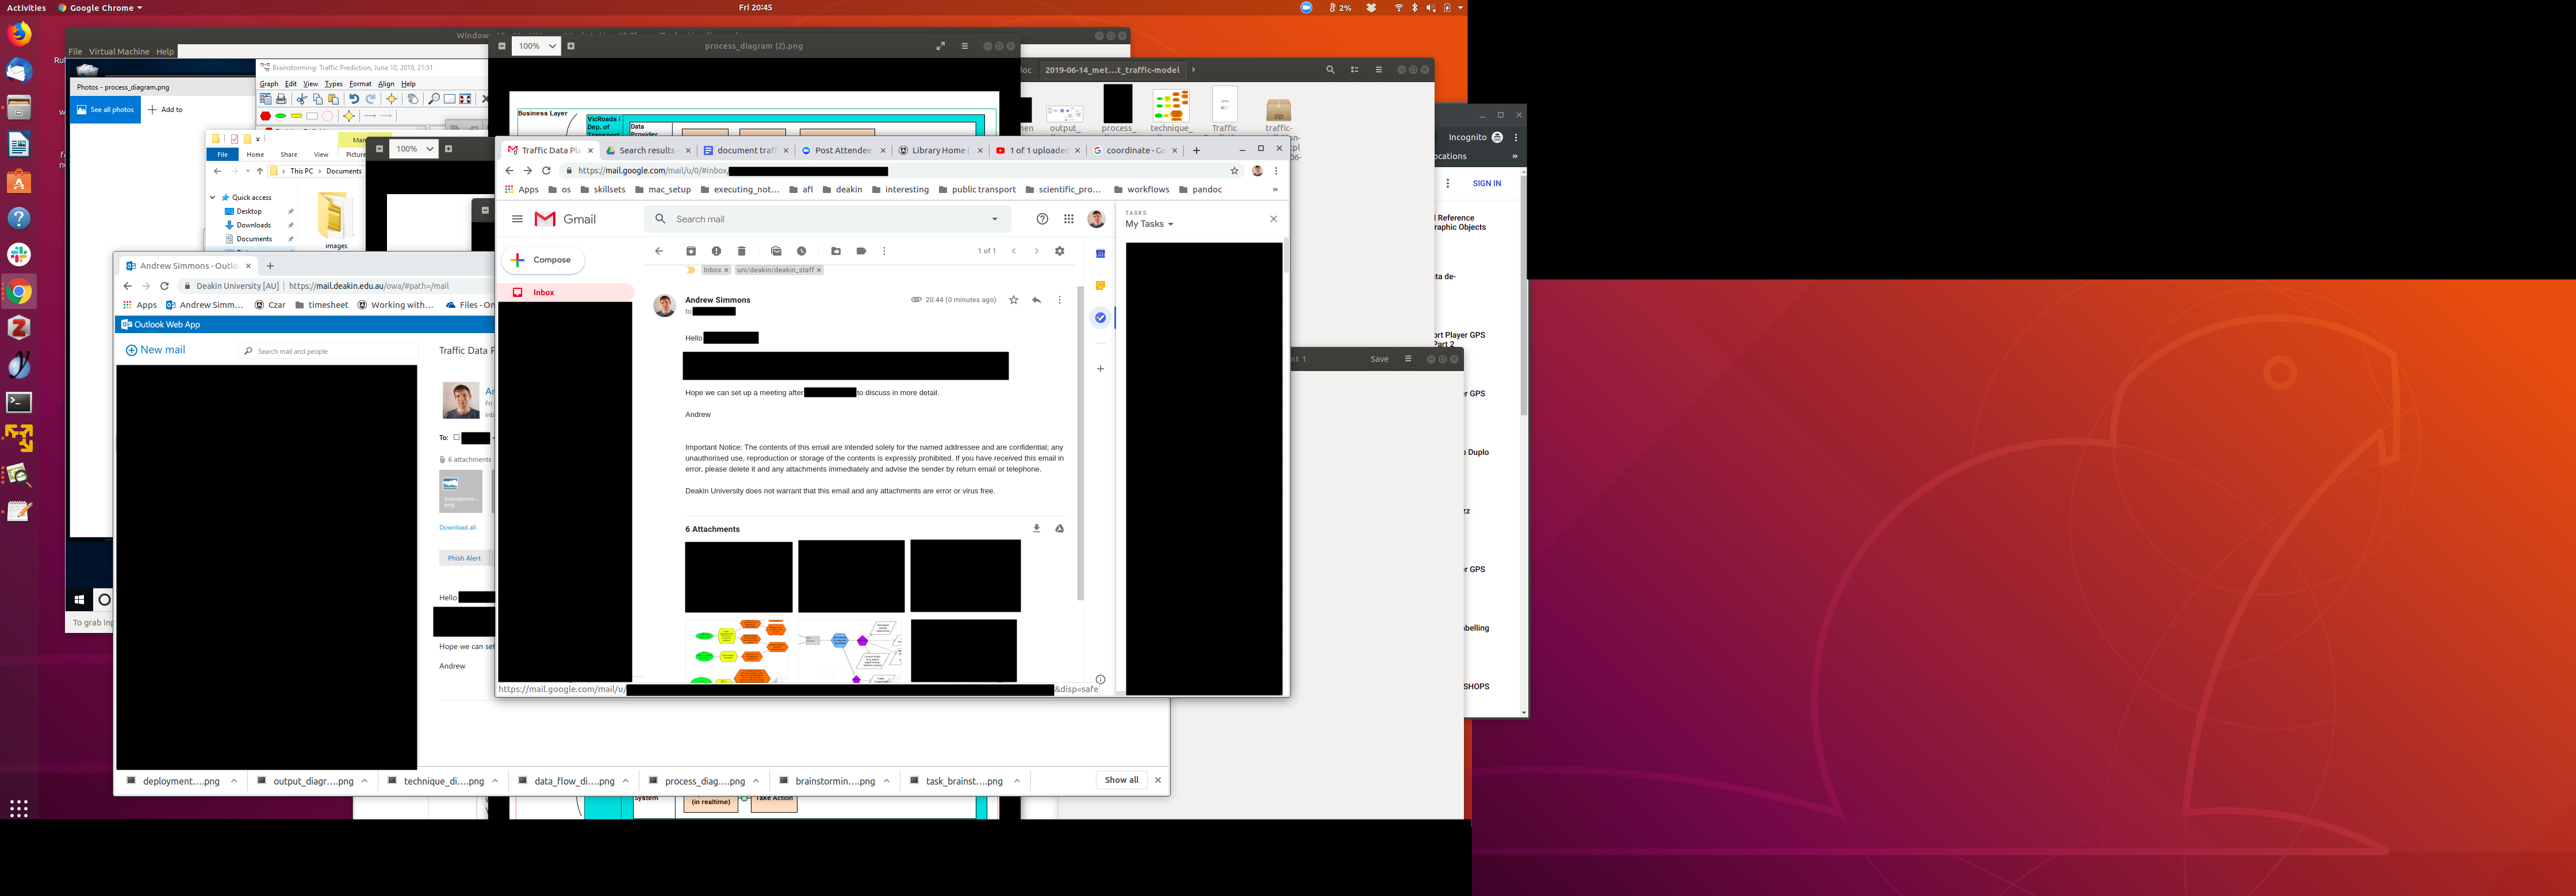Click the Gmail trash delete icon
Image resolution: width=2576 pixels, height=896 pixels.
point(742,251)
